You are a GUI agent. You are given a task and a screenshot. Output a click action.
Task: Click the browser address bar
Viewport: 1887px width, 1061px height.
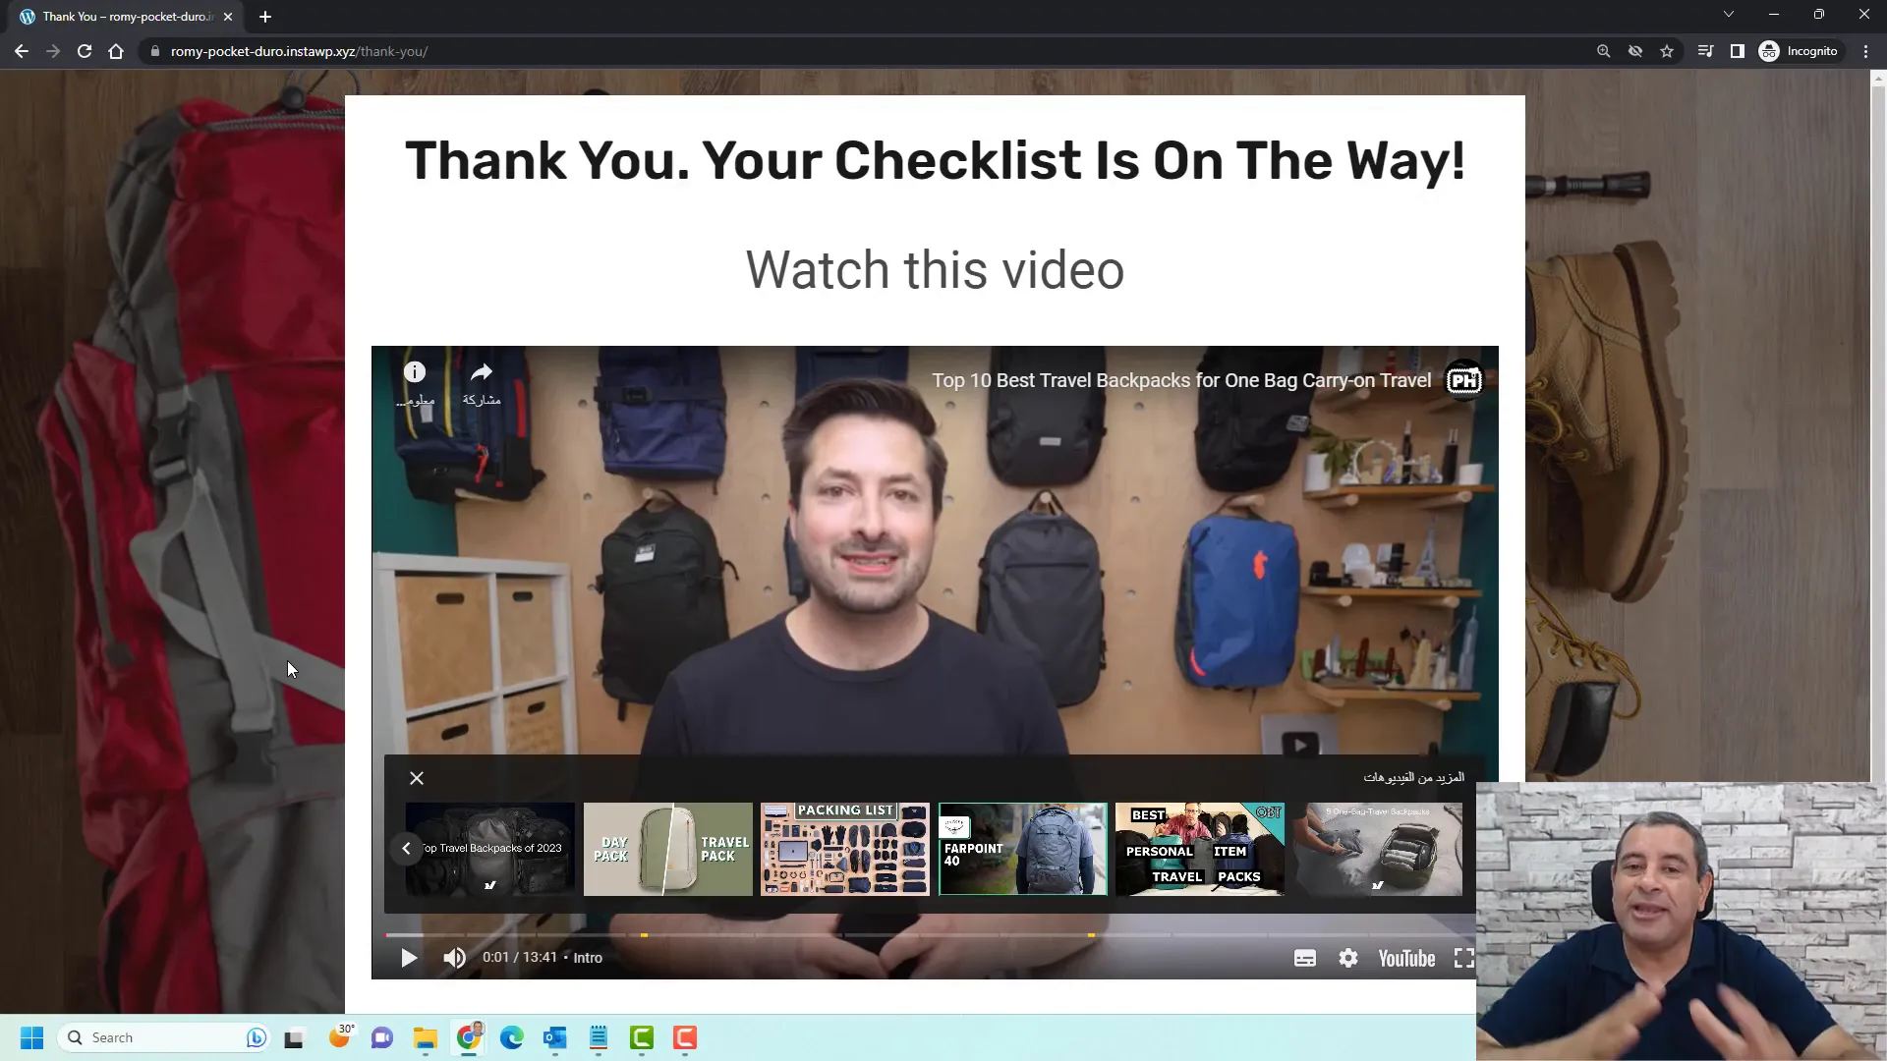(300, 50)
